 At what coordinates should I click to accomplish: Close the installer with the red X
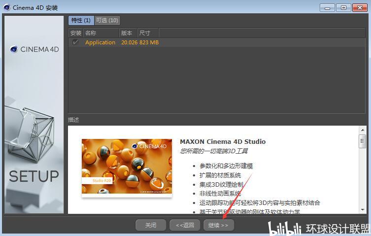pos(360,8)
